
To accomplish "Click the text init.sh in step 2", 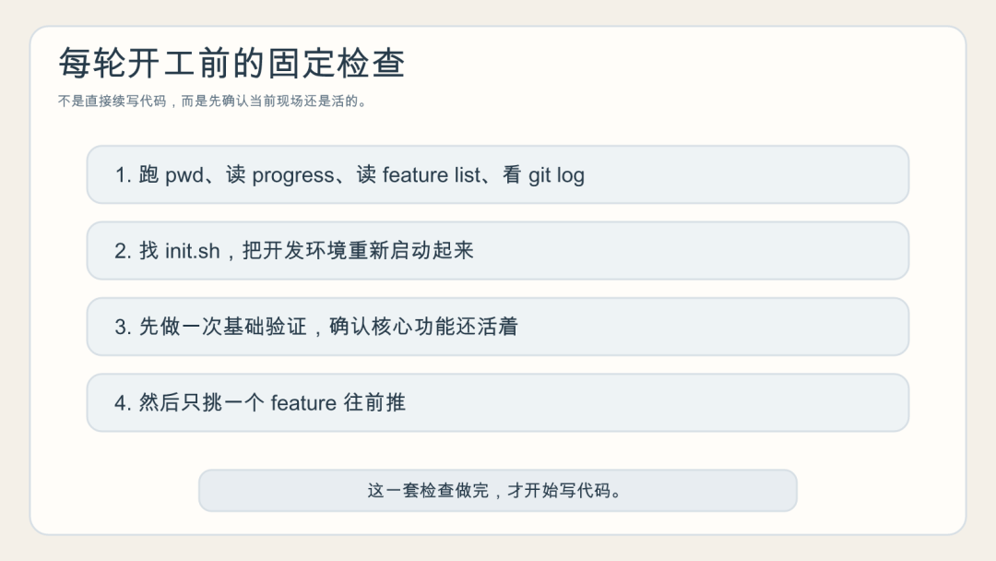I will [x=193, y=251].
